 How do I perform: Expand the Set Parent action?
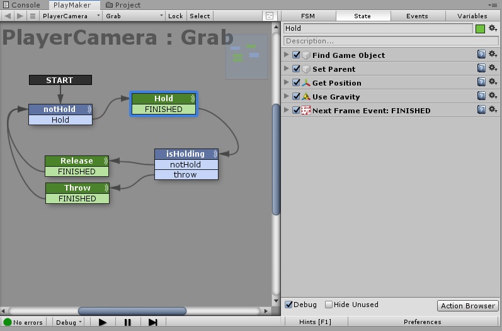click(x=287, y=68)
